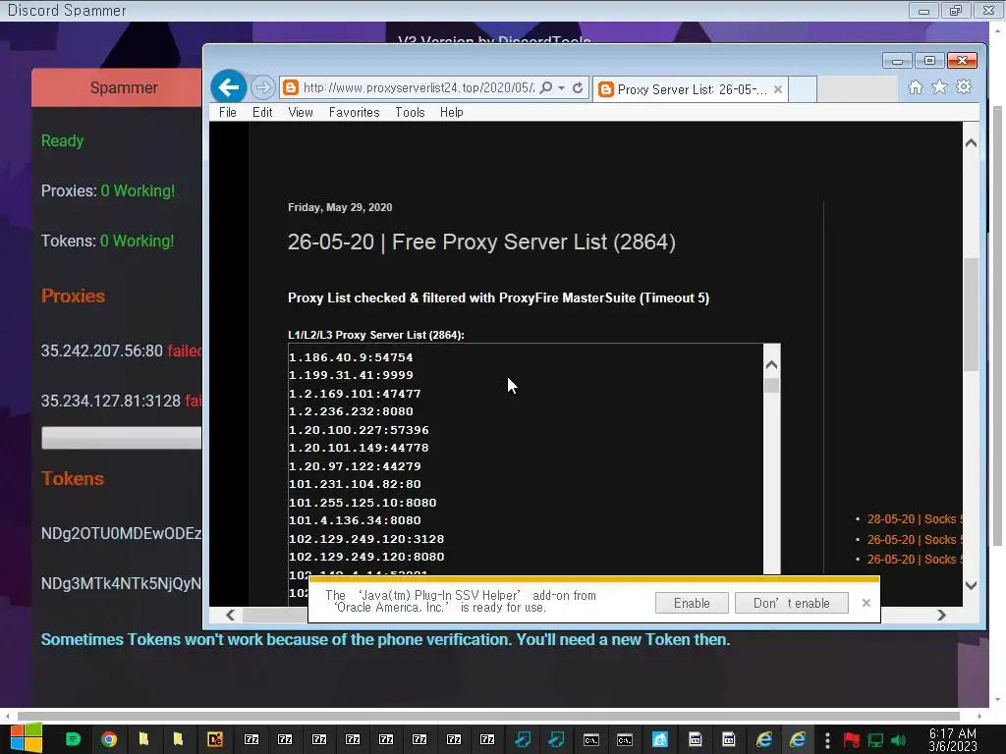This screenshot has width=1006, height=754.
Task: Click the proxy list box scroll-up arrow
Action: click(x=772, y=365)
